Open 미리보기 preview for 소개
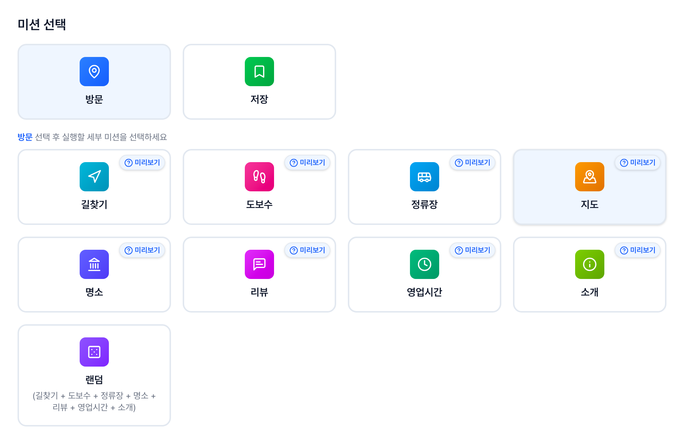This screenshot has width=684, height=444. [638, 250]
